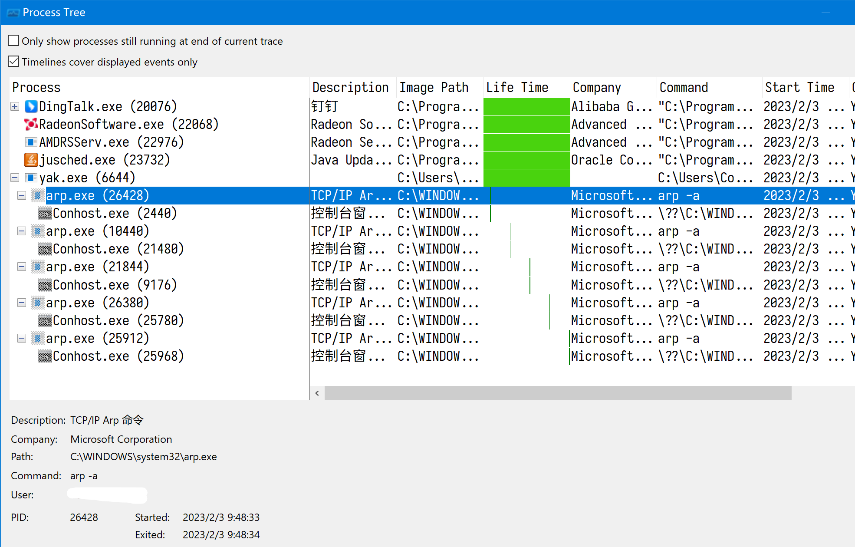Click the horizontal scrollbar left arrow
This screenshot has height=547, width=855.
[316, 393]
